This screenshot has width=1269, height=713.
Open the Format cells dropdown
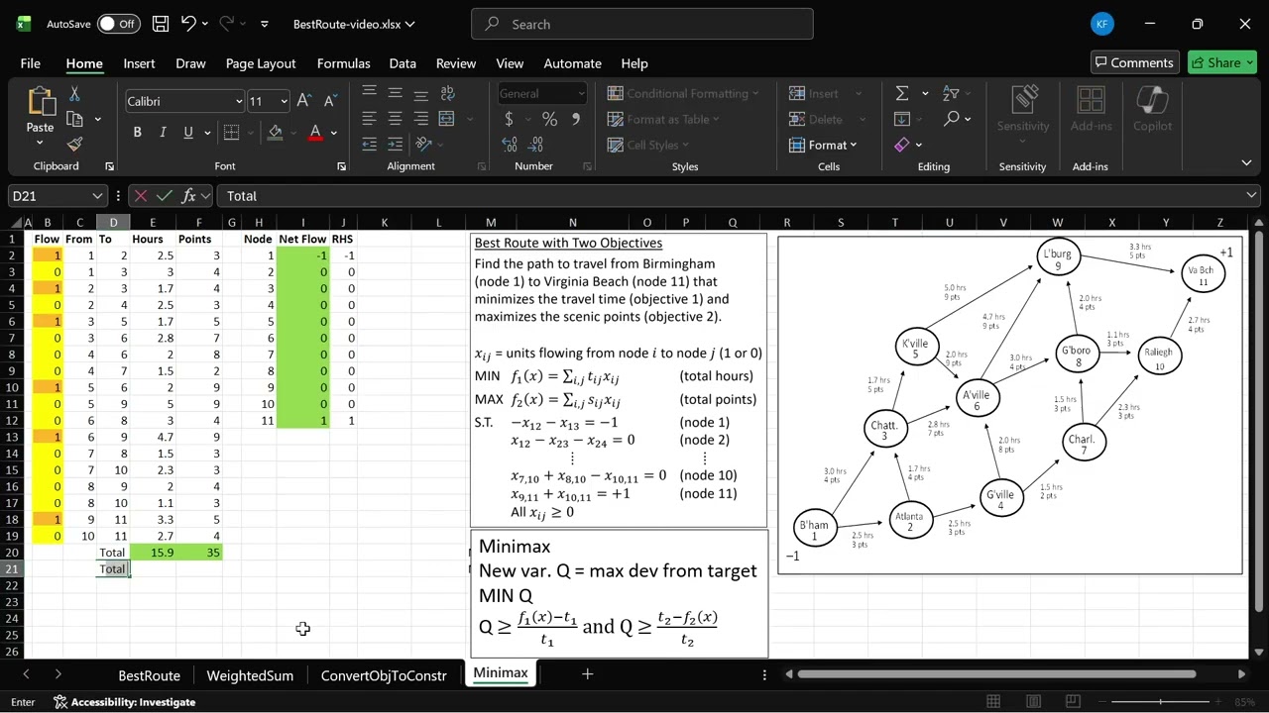(823, 145)
